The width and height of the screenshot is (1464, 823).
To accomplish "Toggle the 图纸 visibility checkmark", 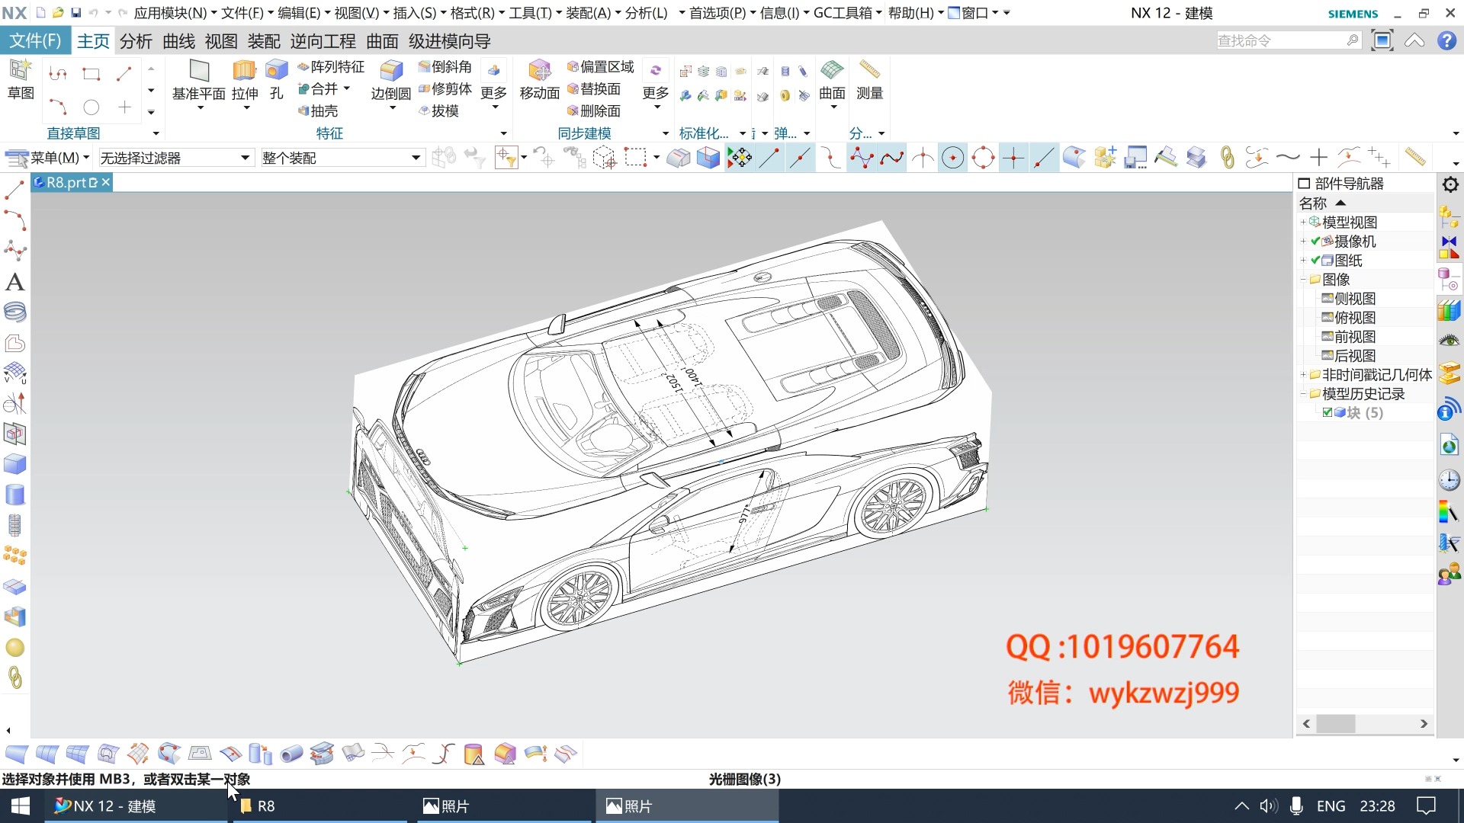I will point(1315,260).
